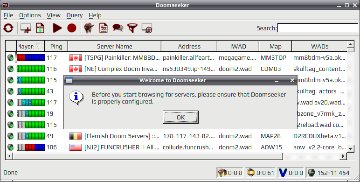Click the Vavoom V status icon

click(x=283, y=173)
